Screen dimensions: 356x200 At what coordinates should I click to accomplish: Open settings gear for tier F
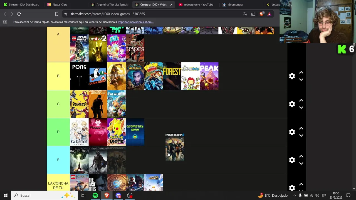pyautogui.click(x=292, y=160)
